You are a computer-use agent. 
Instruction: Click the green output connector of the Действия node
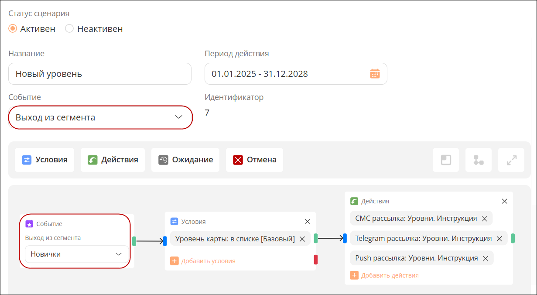[513, 238]
